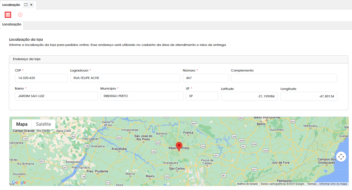Switch map view to Satélite
Viewport: 352px width, 190px height.
point(43,124)
